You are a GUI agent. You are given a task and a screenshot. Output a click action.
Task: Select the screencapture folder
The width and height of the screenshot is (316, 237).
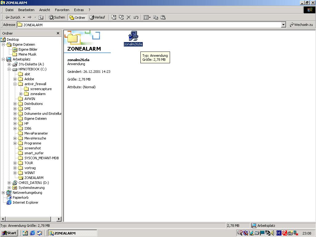tap(38, 89)
